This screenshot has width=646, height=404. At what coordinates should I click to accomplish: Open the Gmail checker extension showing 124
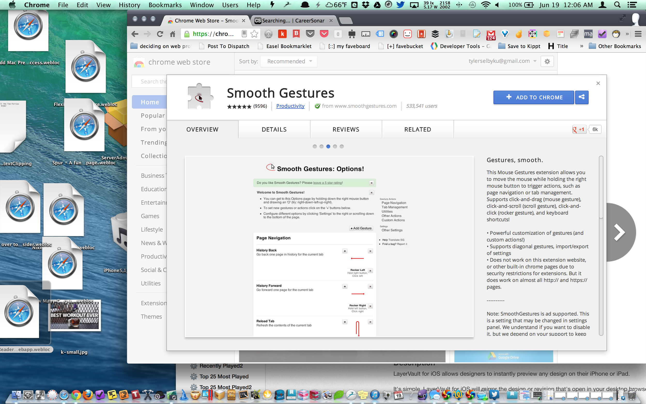491,34
